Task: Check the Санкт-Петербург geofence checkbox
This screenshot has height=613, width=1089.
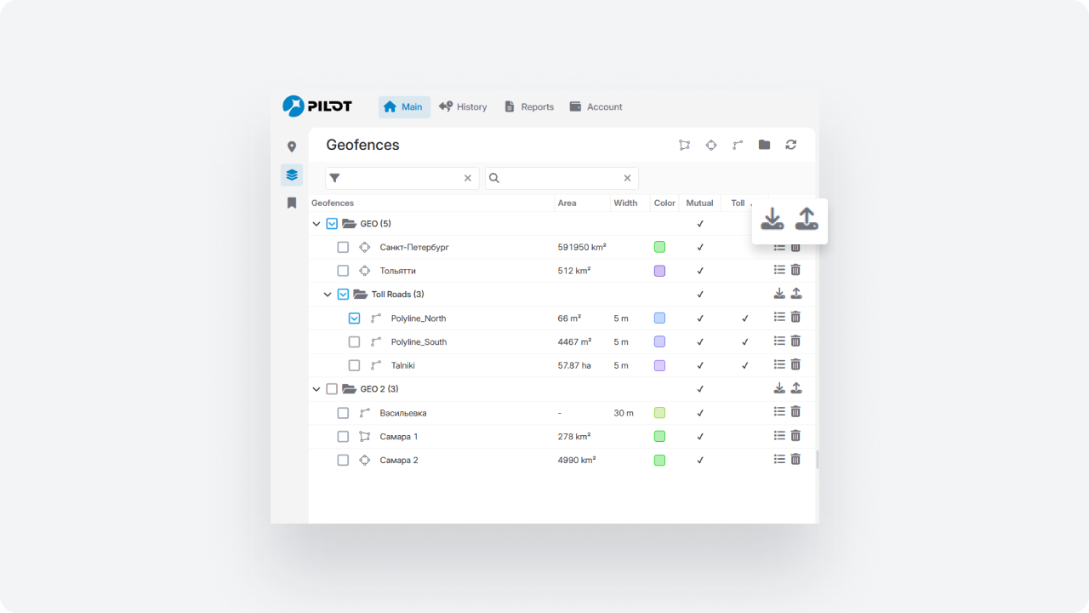Action: 343,247
